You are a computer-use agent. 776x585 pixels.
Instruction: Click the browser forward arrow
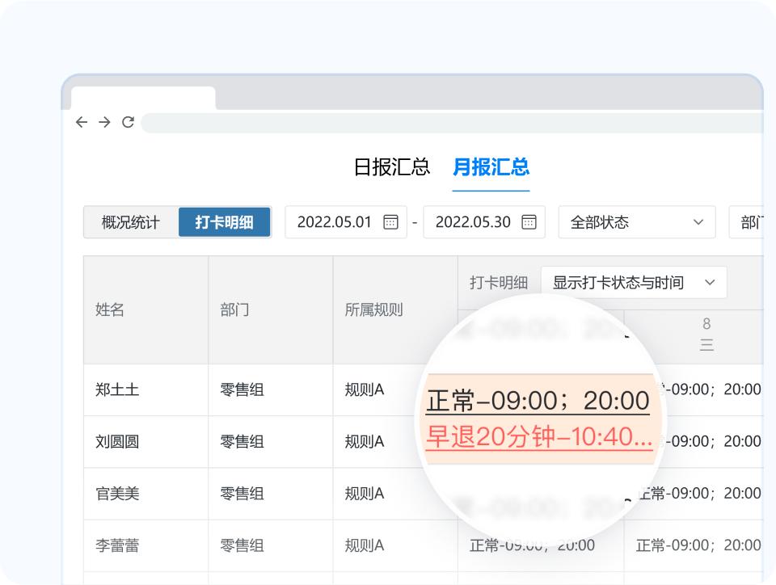click(103, 122)
